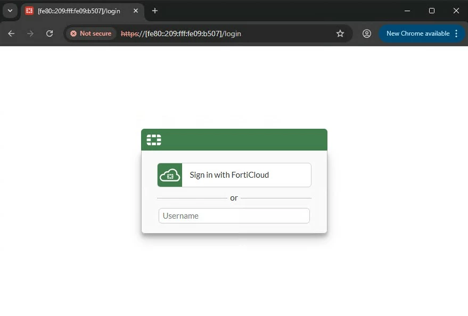
Task: Maximize the Chrome window
Action: tap(432, 11)
